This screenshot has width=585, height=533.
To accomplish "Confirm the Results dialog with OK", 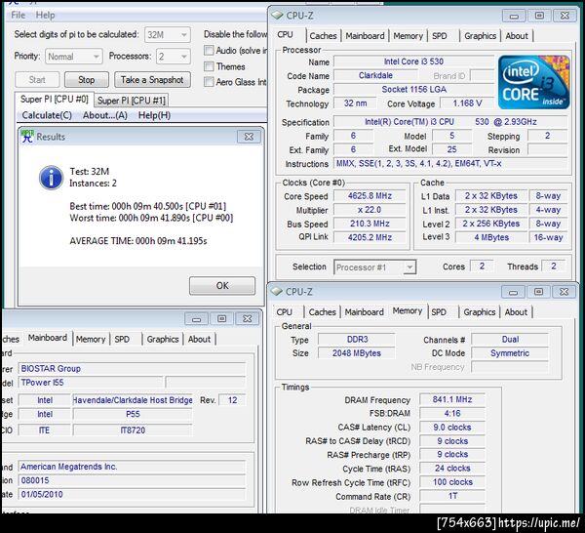I will pos(222,286).
